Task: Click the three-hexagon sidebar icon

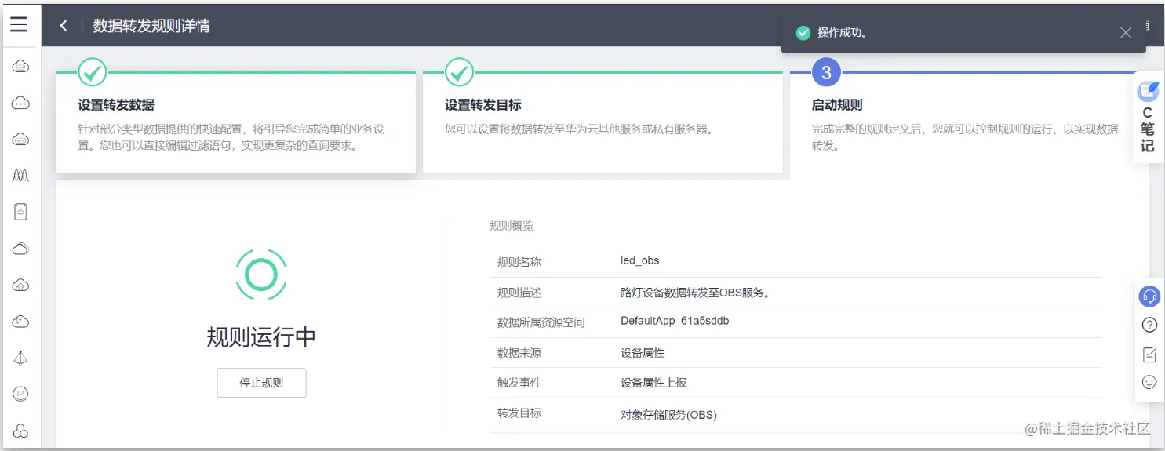Action: coord(20,431)
